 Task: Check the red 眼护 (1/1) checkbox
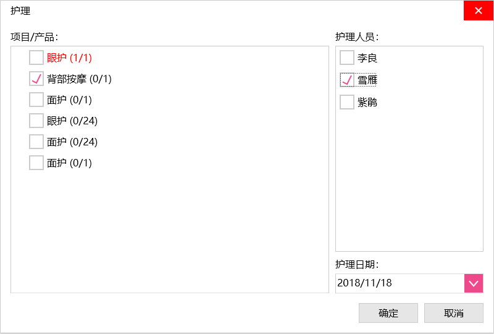[x=36, y=58]
